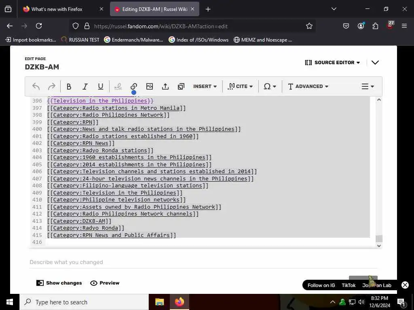This screenshot has height=310, width=414.
Task: Close the What's new with Firefox tab
Action: [101, 9]
